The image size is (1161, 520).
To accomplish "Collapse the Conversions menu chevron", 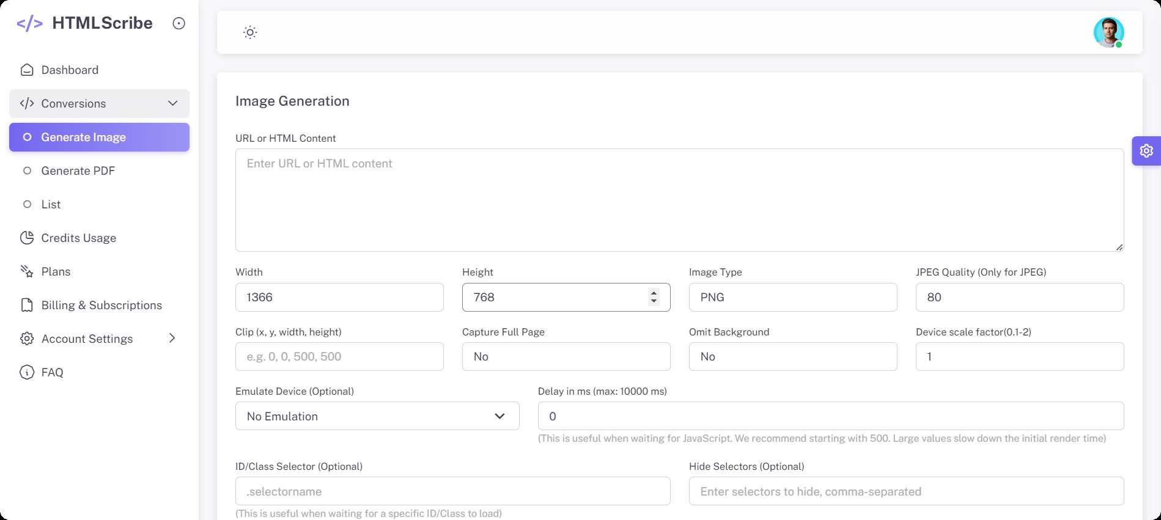I will 172,103.
